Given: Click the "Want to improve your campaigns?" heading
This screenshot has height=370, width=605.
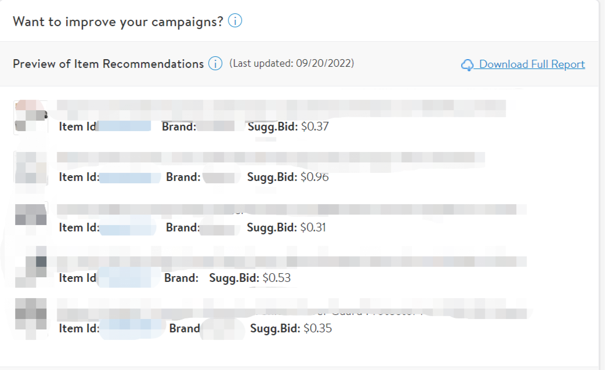Looking at the screenshot, I should (118, 21).
